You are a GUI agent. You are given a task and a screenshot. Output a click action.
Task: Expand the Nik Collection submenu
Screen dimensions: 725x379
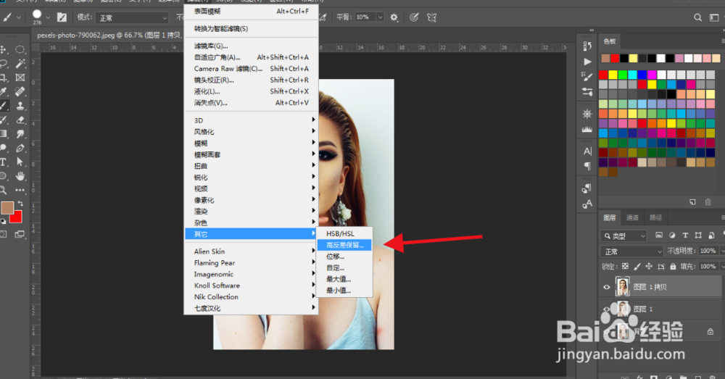tap(251, 296)
